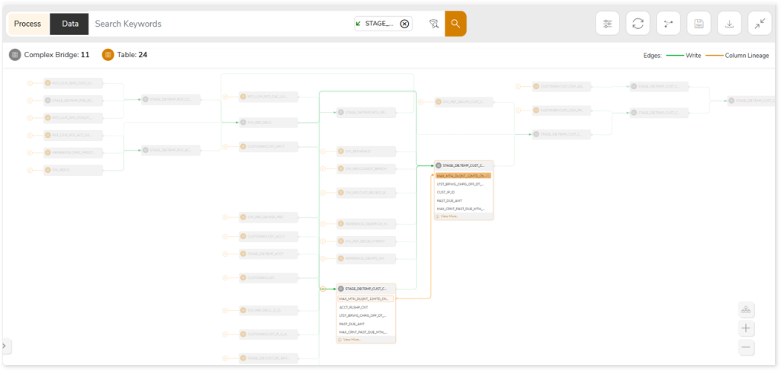Viewport: 781px width, 371px height.
Task: Switch to the Data tab
Action: point(70,24)
